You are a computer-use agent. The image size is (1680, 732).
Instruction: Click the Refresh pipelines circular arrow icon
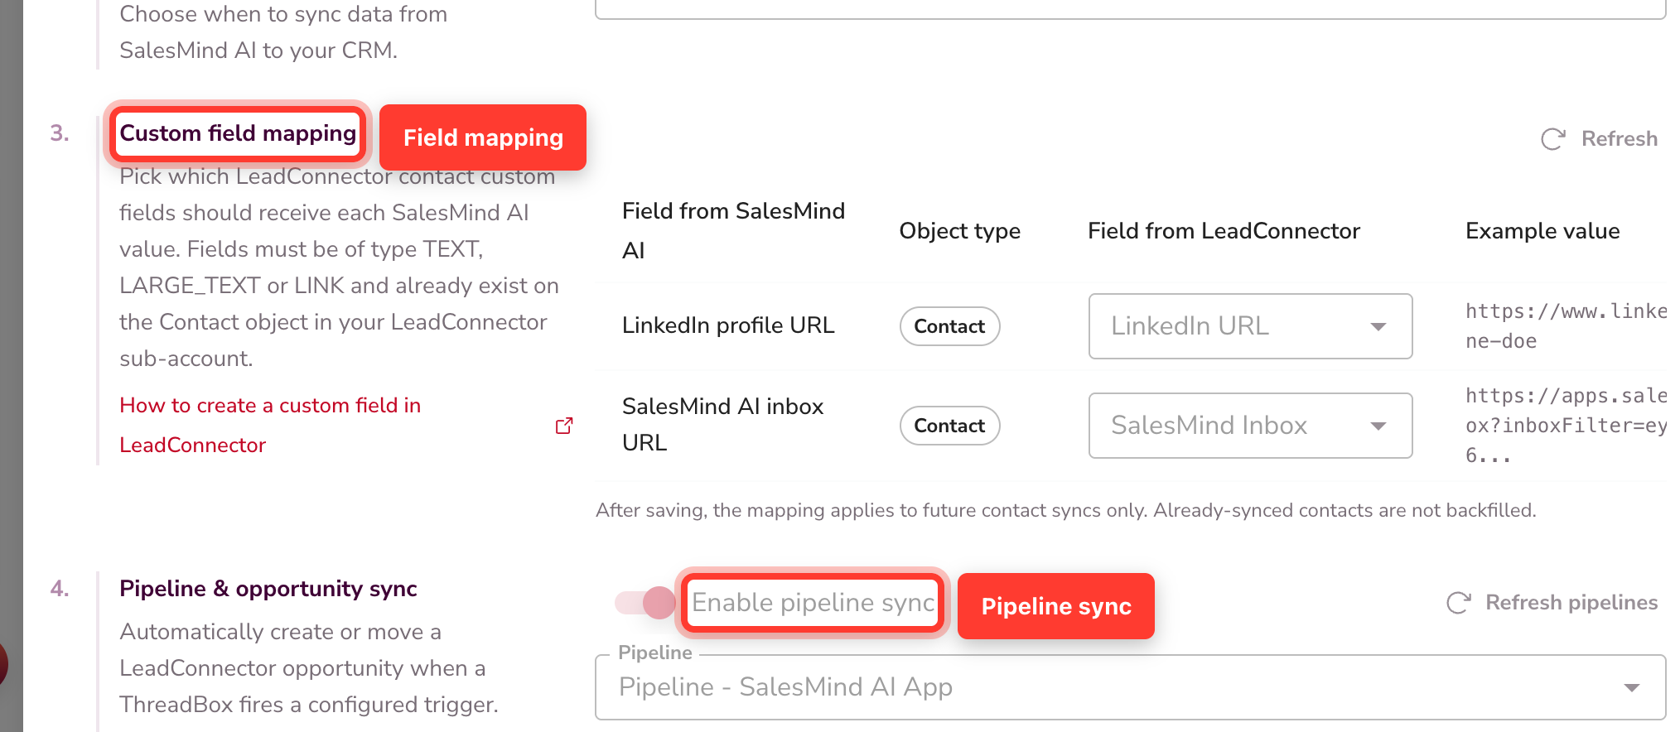1458,603
